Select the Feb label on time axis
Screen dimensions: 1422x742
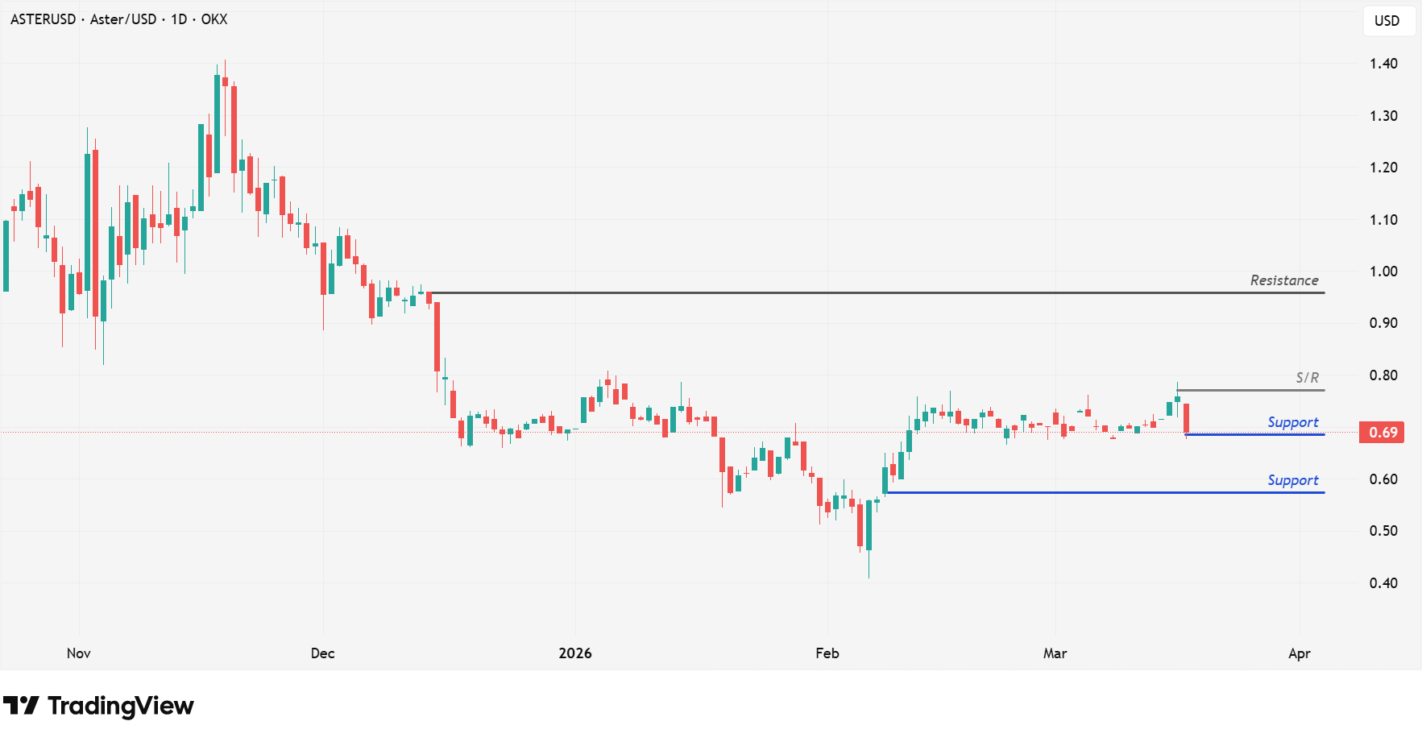tap(827, 653)
